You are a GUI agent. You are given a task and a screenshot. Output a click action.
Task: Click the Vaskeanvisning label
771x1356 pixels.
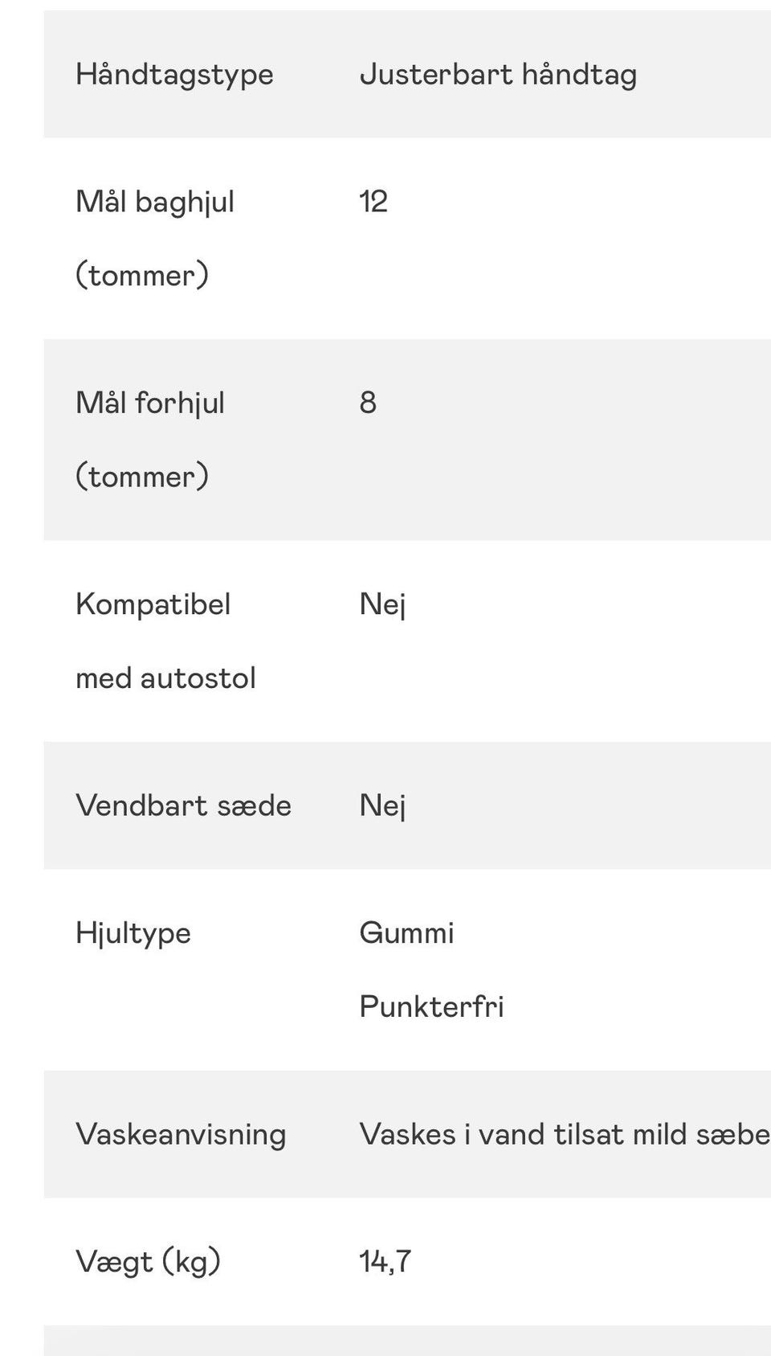pyautogui.click(x=181, y=1134)
